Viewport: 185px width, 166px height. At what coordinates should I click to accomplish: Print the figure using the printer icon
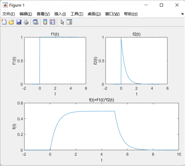pyautogui.click(x=26, y=22)
